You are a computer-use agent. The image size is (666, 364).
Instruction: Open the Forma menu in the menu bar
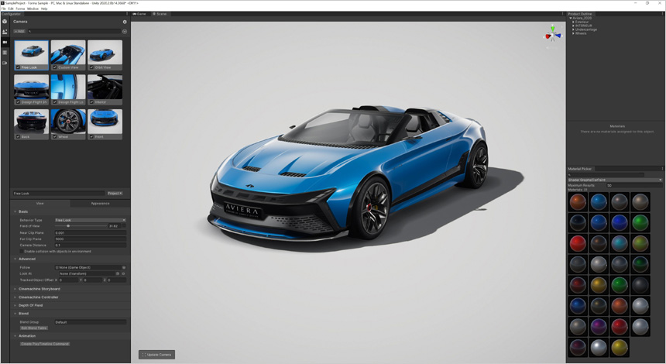click(x=20, y=9)
